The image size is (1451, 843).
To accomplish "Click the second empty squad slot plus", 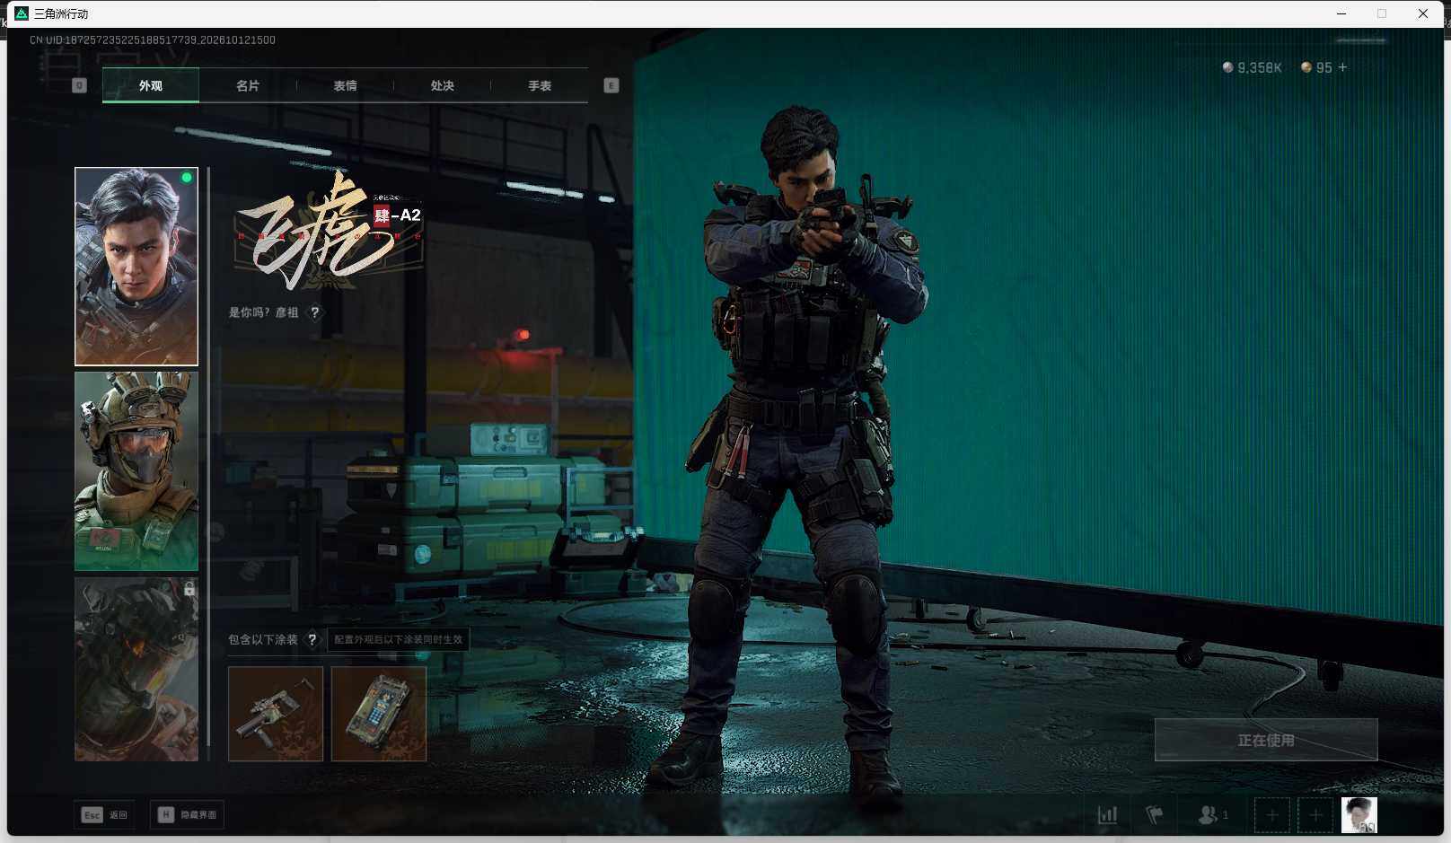I will click(x=1315, y=815).
